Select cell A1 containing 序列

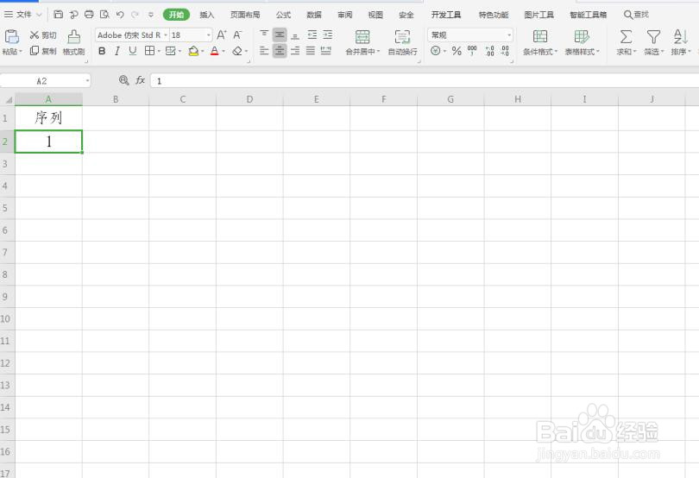48,117
